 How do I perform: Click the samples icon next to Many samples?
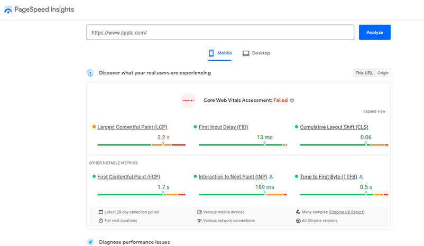[298, 212]
